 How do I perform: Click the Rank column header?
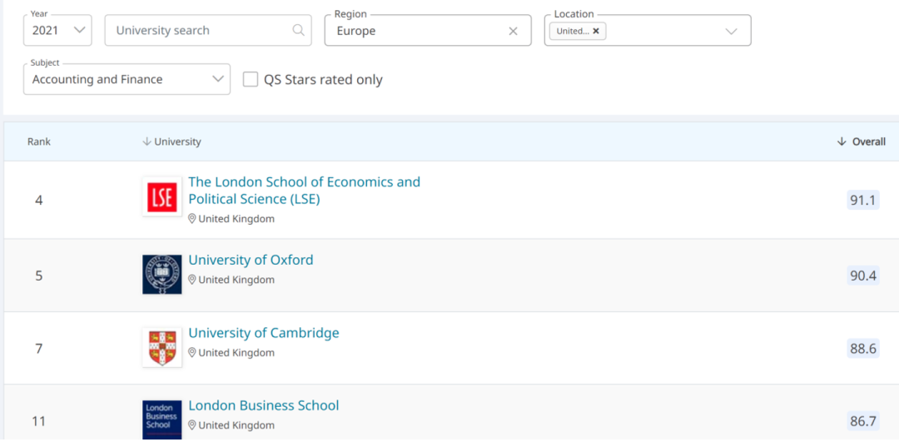39,142
